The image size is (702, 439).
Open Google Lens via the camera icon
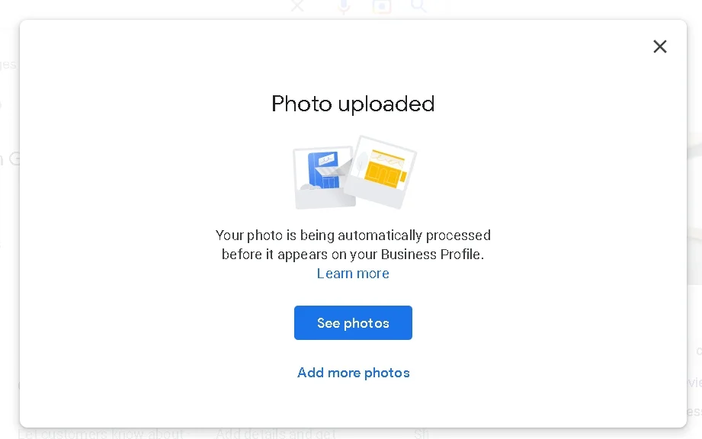point(382,7)
